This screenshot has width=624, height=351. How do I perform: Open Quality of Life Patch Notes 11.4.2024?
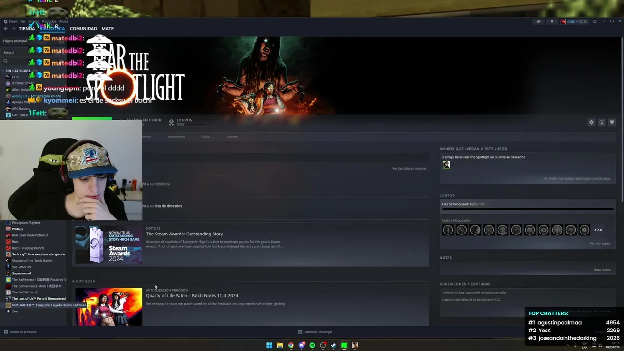192,296
